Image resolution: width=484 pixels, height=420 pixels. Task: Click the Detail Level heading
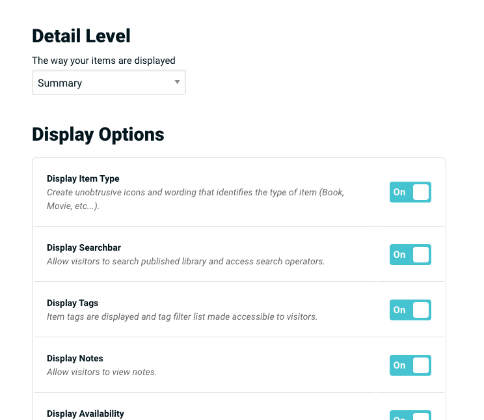pos(81,36)
